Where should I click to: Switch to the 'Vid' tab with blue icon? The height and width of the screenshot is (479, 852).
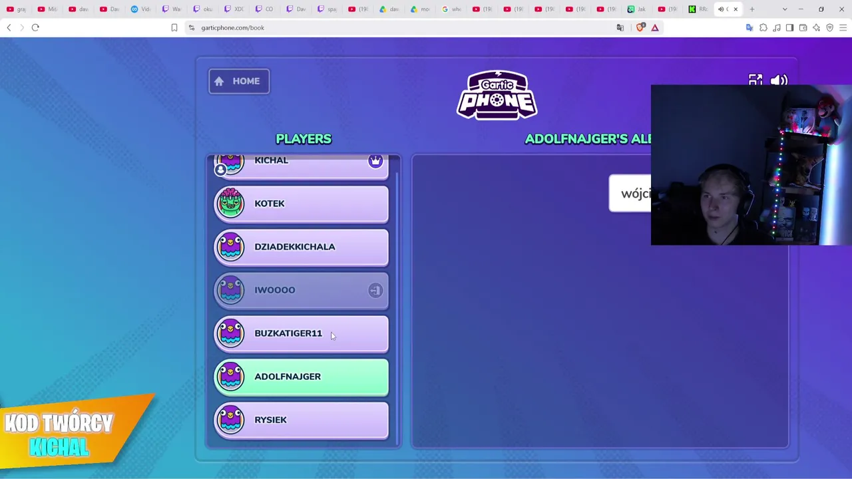141,9
